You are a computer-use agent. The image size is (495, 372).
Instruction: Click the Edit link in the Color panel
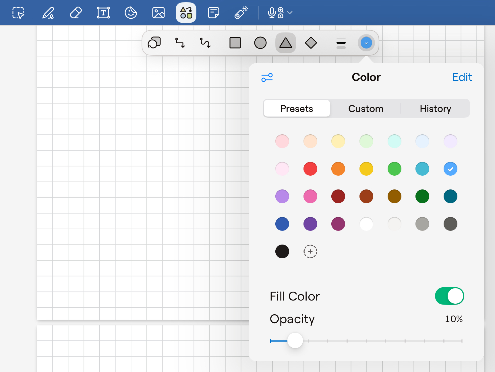(x=462, y=77)
